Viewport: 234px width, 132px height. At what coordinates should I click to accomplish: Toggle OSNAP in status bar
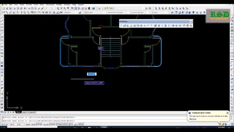(52, 125)
